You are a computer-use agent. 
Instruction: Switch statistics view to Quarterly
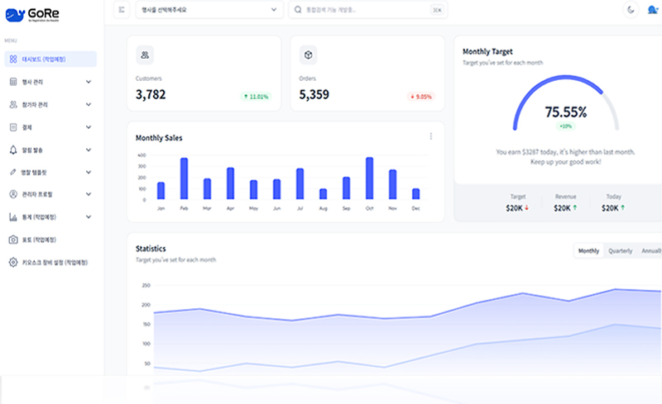(620, 250)
